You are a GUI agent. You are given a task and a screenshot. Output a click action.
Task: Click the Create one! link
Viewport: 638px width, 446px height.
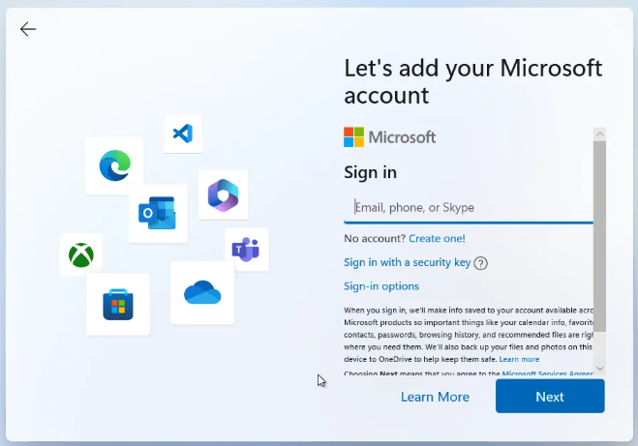click(x=437, y=238)
